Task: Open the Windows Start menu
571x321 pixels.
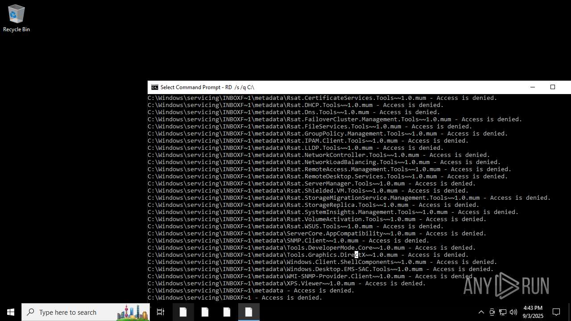Action: click(x=11, y=312)
